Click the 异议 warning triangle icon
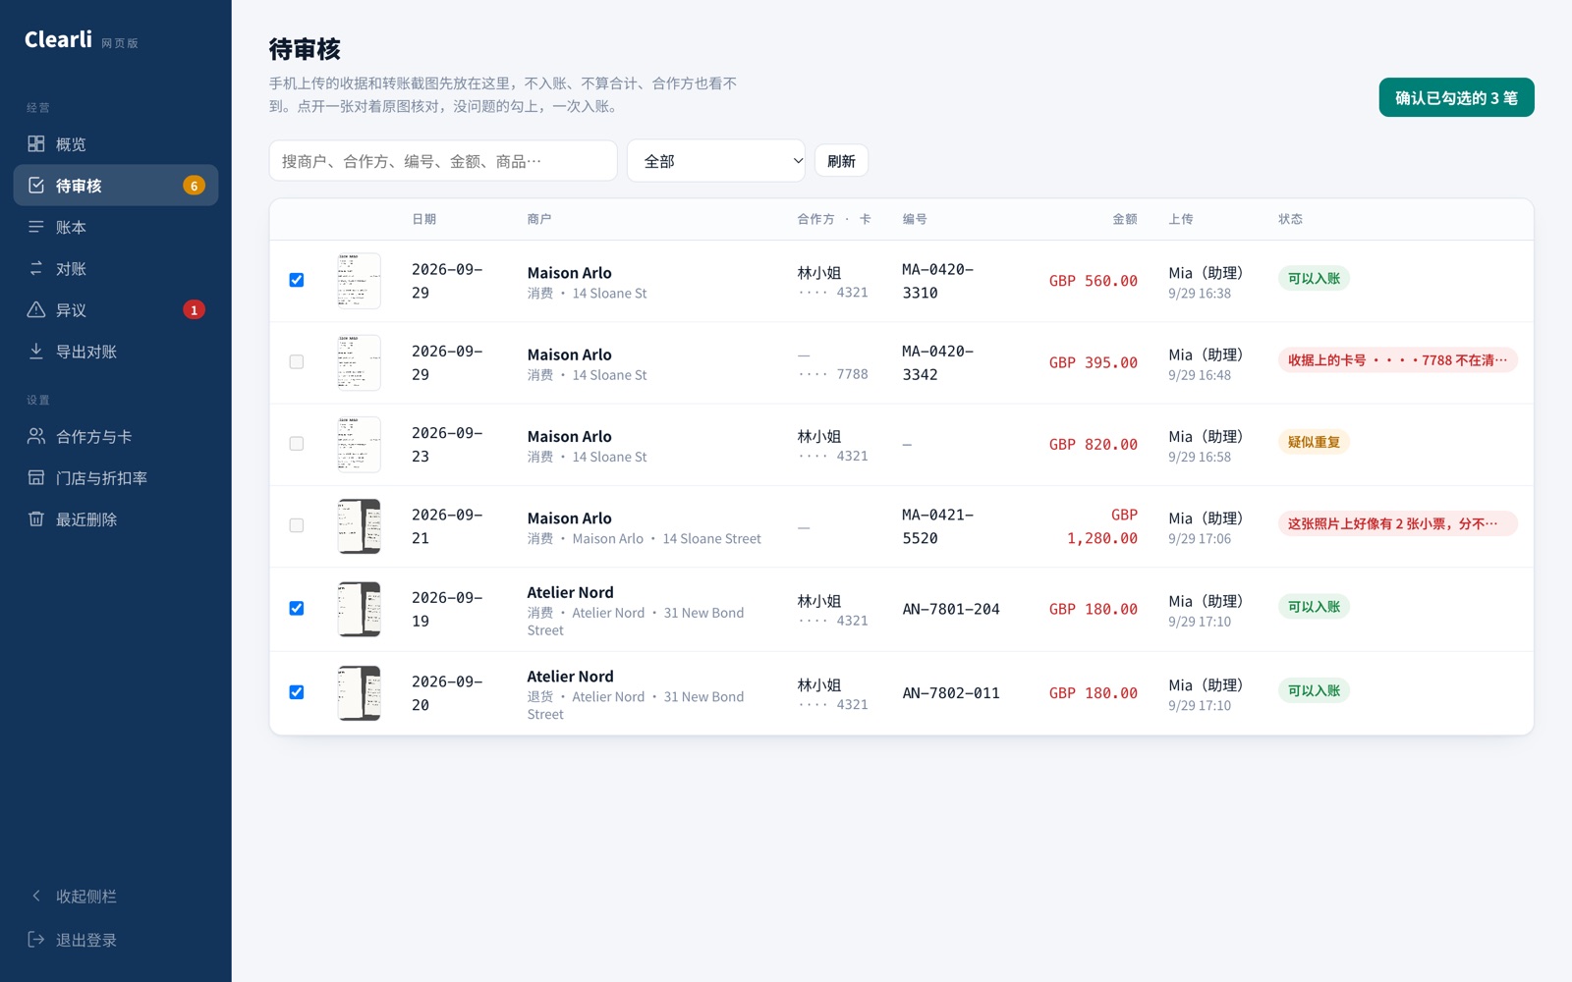The width and height of the screenshot is (1572, 982). click(36, 309)
